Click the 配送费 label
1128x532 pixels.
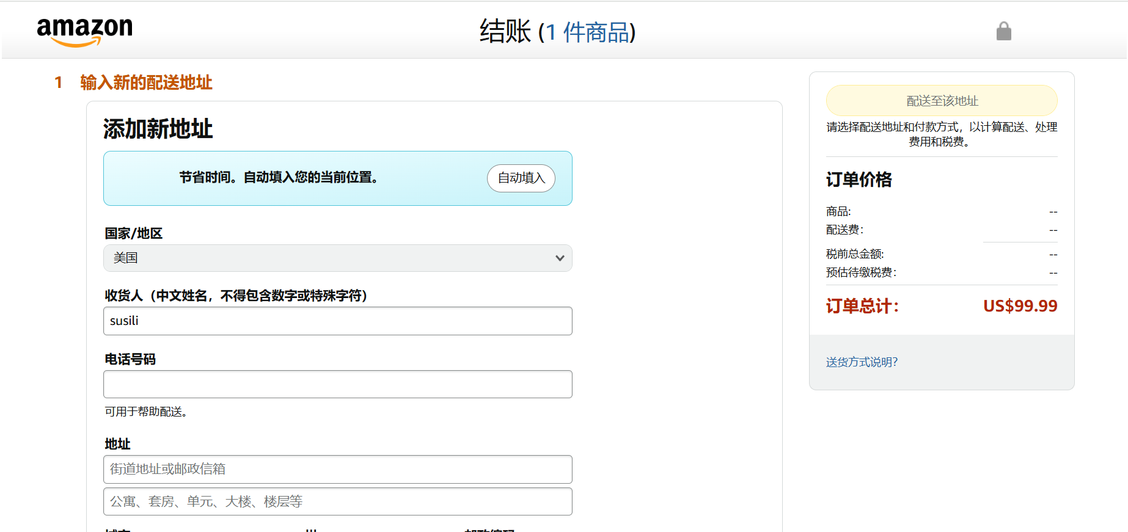[844, 230]
